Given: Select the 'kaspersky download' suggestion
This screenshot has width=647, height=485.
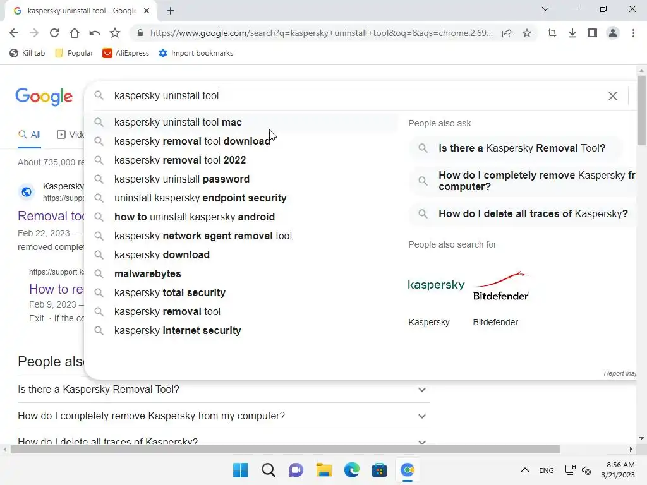Looking at the screenshot, I should coord(242,255).
